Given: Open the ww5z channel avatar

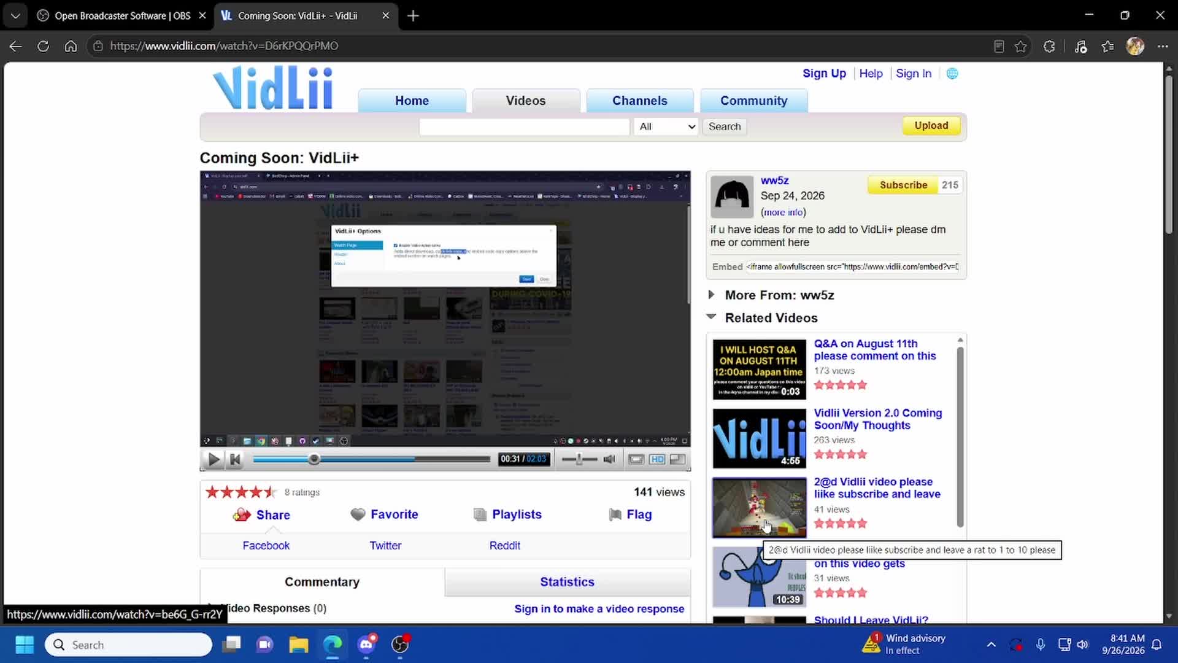Looking at the screenshot, I should pos(732,196).
